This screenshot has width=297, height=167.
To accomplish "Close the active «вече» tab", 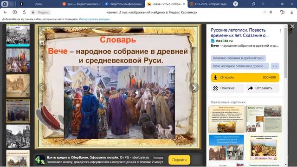I will (184, 4).
